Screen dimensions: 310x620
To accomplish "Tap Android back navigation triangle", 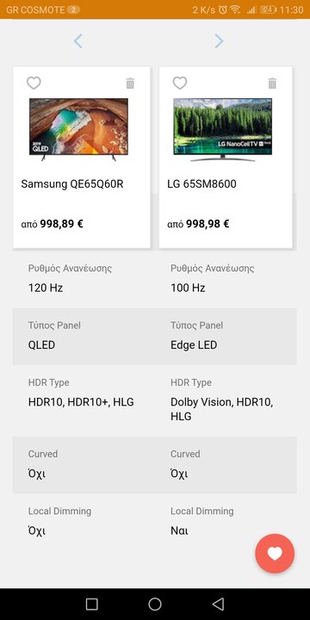I will [218, 604].
